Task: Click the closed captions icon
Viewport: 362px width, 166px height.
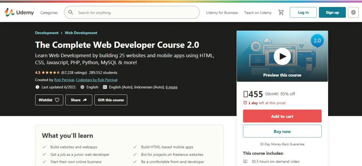Action: [105, 87]
